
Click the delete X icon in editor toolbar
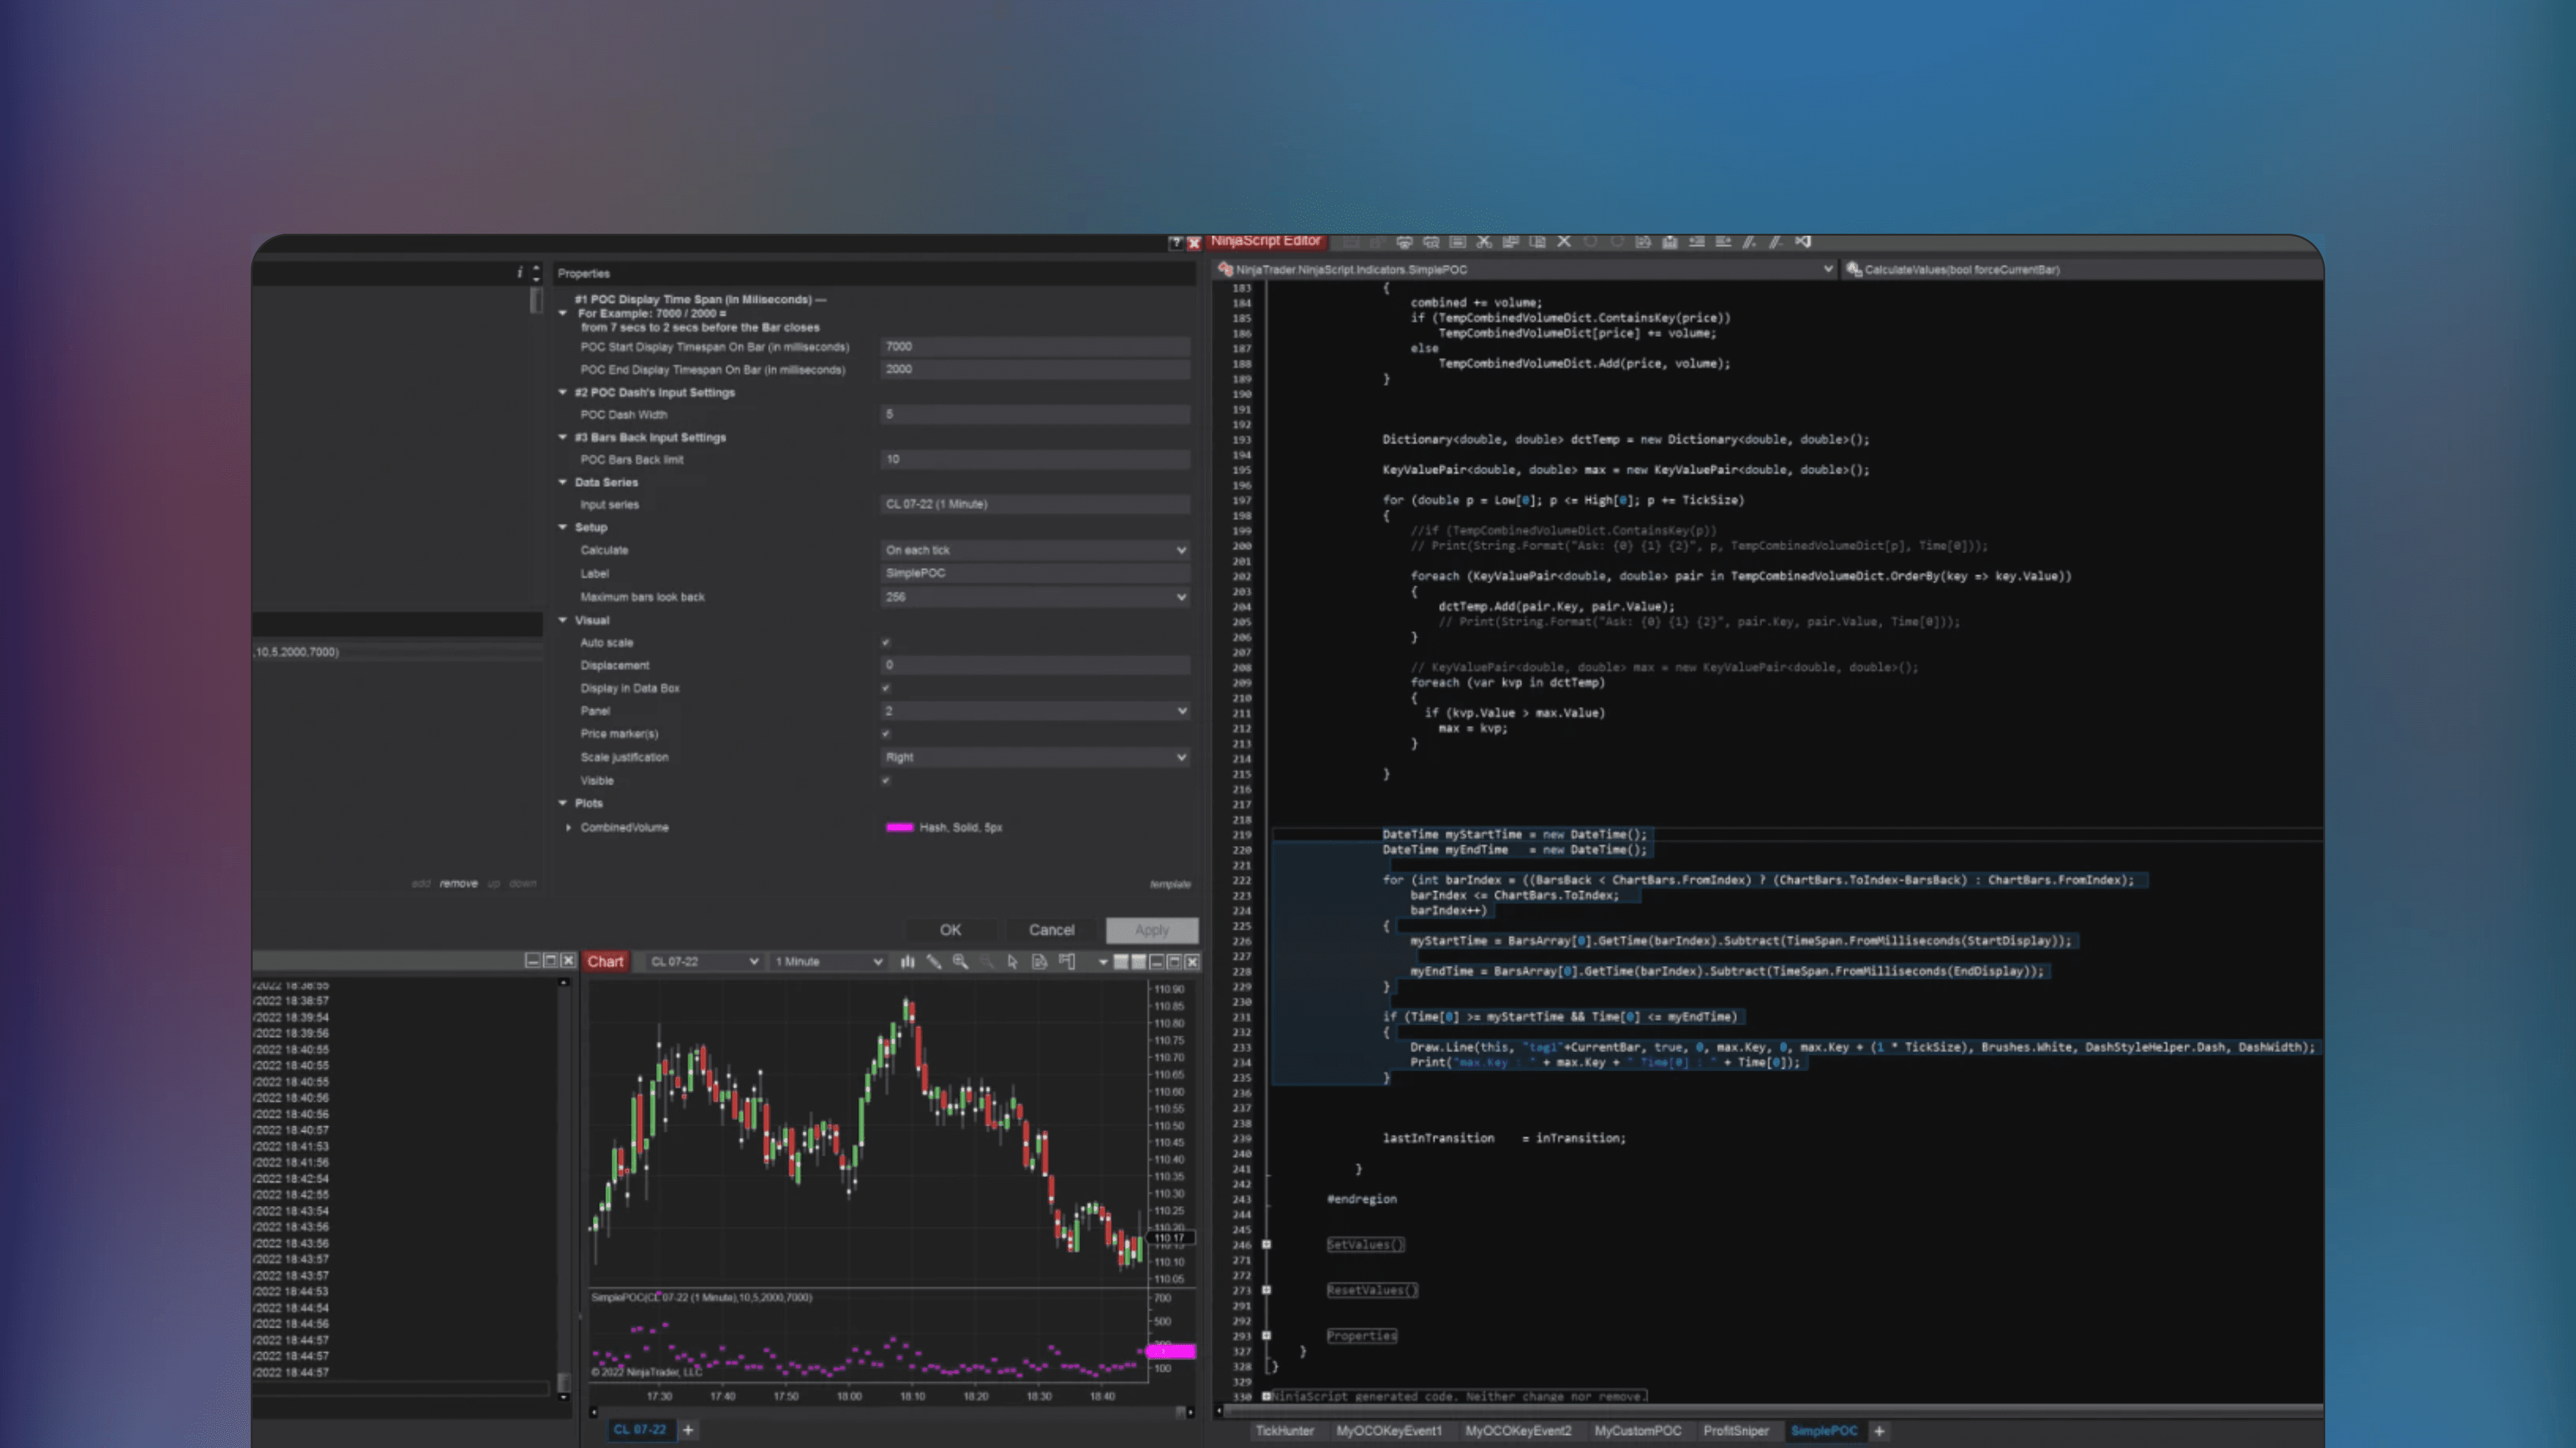pos(1564,242)
